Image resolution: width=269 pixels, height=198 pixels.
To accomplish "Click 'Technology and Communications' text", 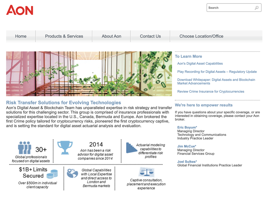I will 202,135.
